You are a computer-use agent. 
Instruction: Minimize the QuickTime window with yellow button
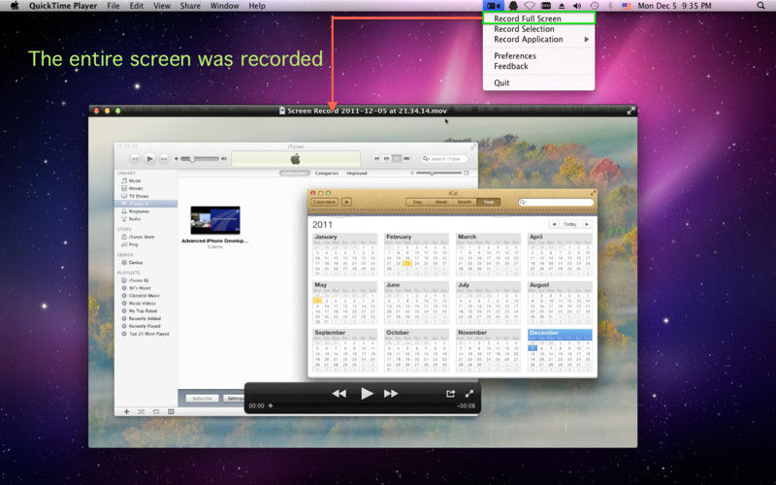click(x=107, y=111)
